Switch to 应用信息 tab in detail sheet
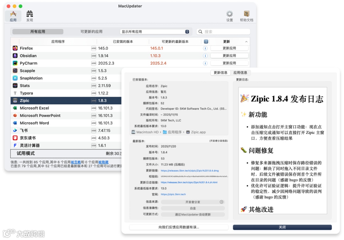Viewport: 344px width, 240px height. [240, 73]
